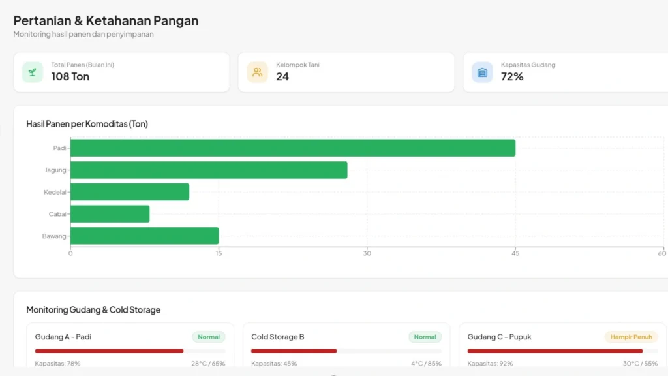Select the Bawang bar in the chart

(144, 236)
